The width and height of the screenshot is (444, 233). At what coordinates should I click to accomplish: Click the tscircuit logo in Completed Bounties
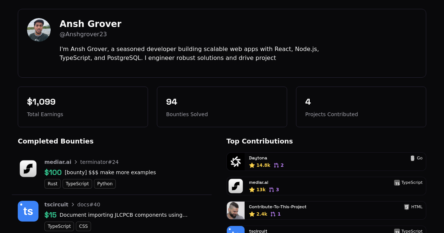pos(28,211)
